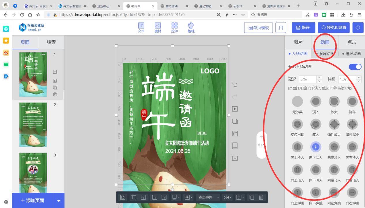Expand the 添加页面 dropdown arrow
Screen dimensions: 365x208
[58, 201]
